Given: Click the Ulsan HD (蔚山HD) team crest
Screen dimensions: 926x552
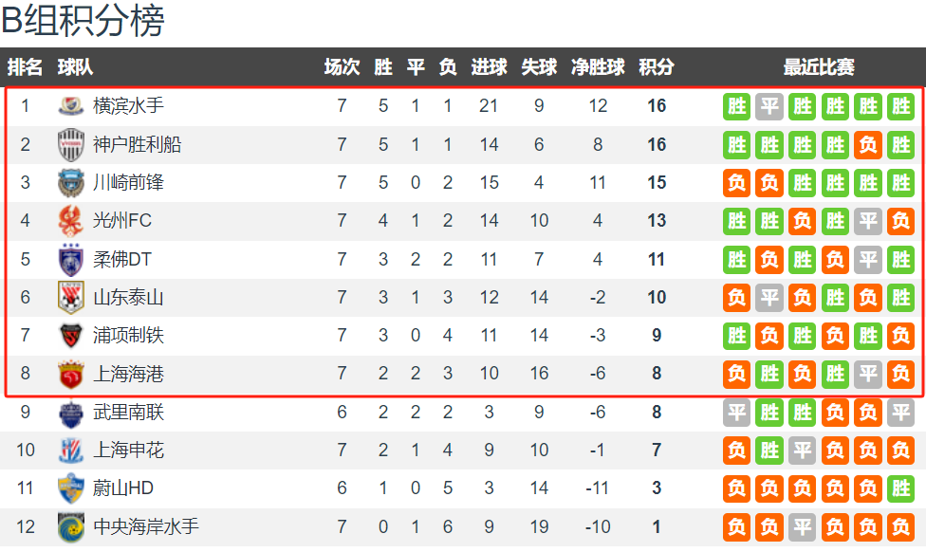Looking at the screenshot, I should click(71, 488).
